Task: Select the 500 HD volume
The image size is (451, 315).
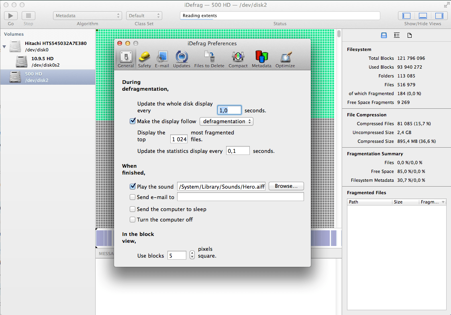Action: pos(48,77)
